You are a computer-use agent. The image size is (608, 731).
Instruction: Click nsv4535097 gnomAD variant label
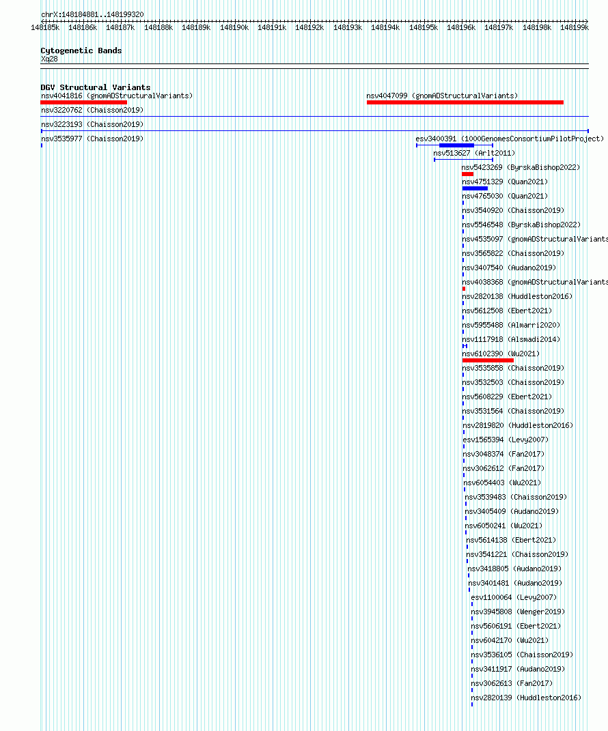[535, 239]
